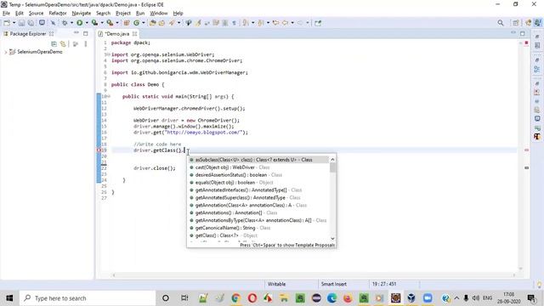544x306 pixels.
Task: Click the Debug bug icon
Action: [x=65, y=23]
